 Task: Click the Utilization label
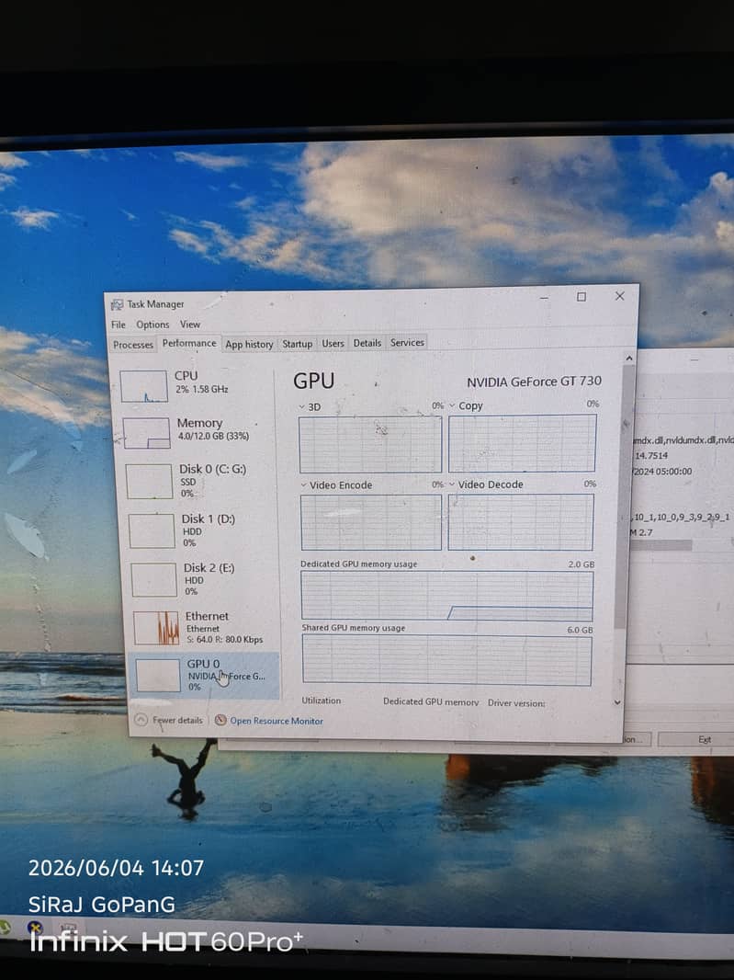pyautogui.click(x=322, y=701)
